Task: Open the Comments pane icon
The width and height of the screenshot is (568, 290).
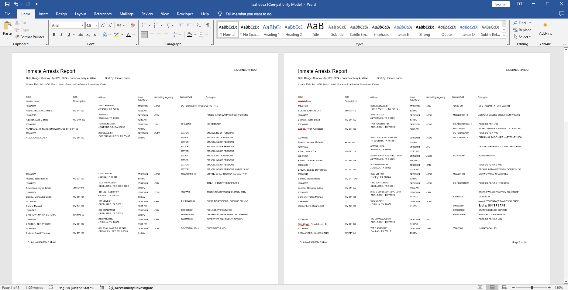Action: (x=561, y=14)
